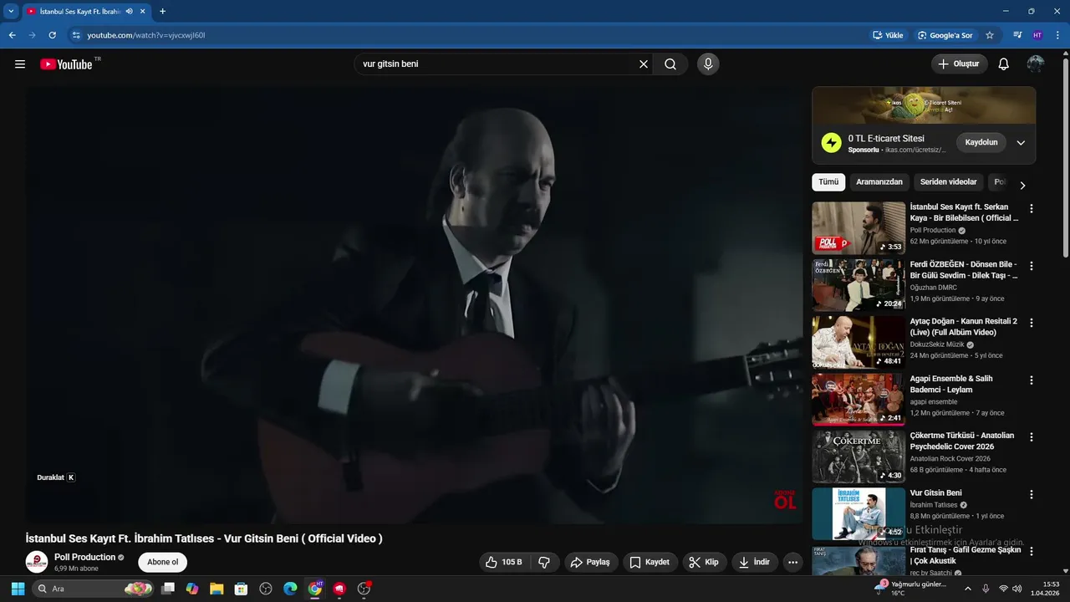
Task: Click the magnifier search button
Action: click(x=670, y=64)
